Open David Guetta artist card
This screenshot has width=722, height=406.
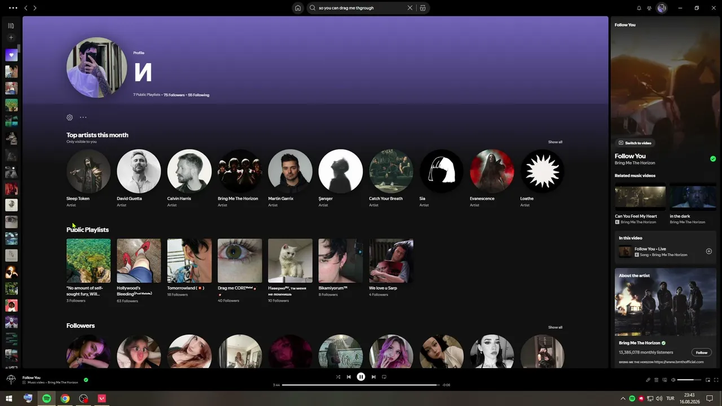tap(139, 179)
